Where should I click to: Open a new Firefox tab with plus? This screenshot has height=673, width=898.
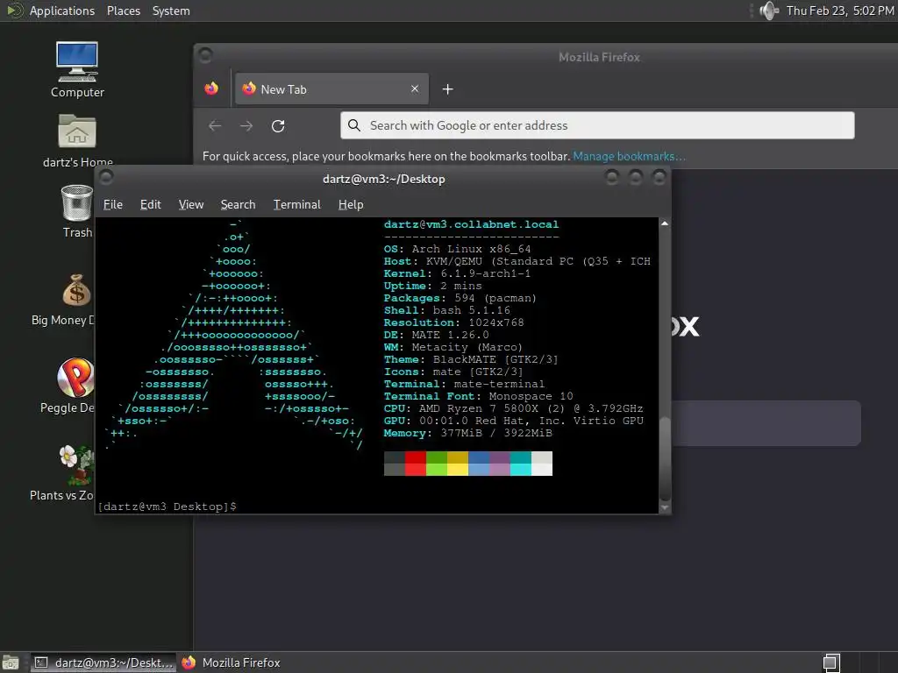448,89
